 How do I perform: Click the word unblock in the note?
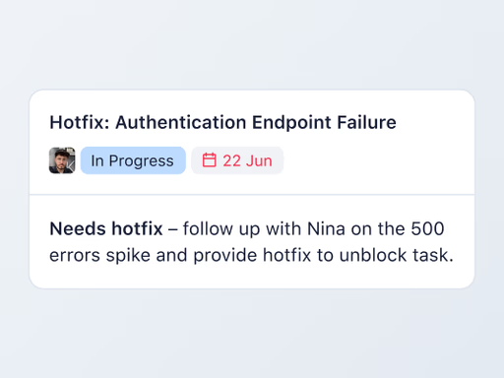click(x=373, y=255)
